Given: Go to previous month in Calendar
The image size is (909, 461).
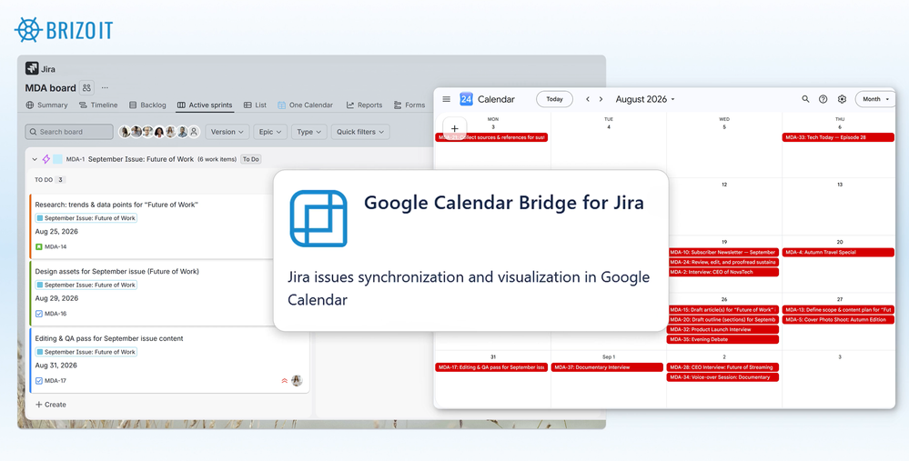Looking at the screenshot, I should coord(587,99).
